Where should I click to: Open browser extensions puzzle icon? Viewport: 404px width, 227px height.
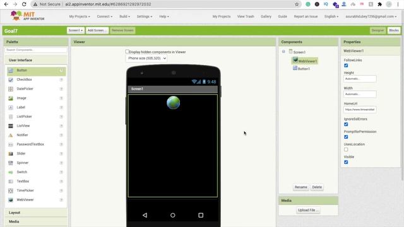[x=379, y=4]
